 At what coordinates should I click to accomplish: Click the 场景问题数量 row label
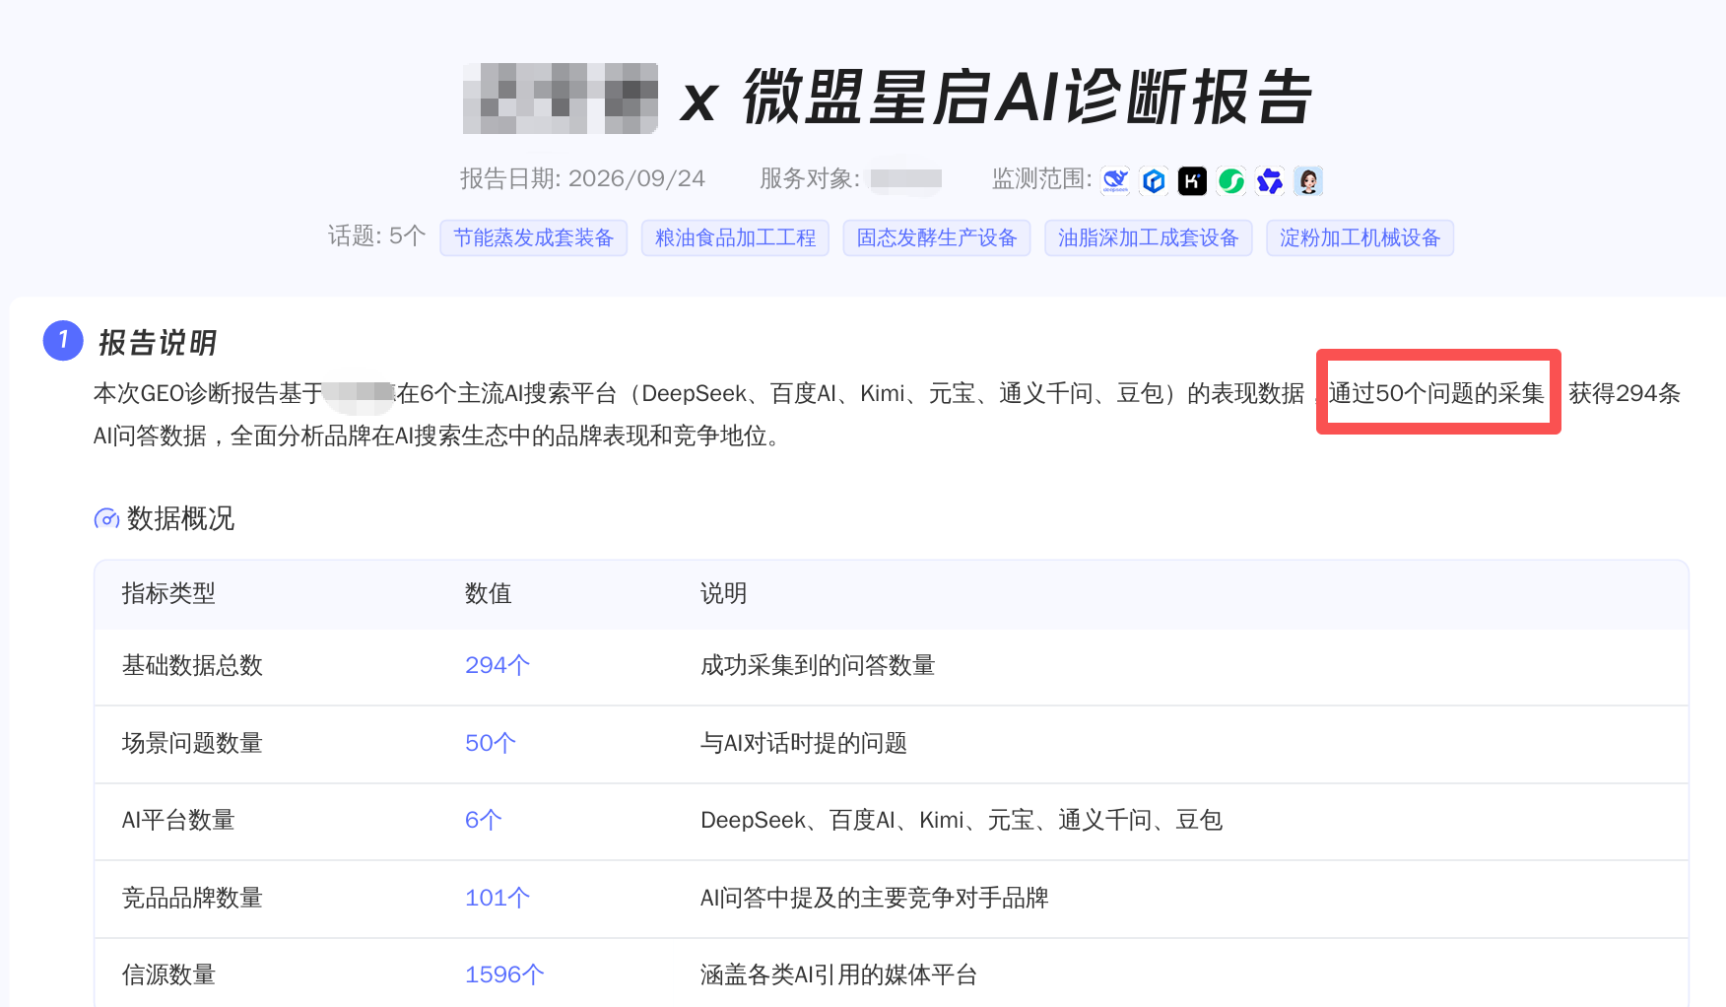coord(192,743)
